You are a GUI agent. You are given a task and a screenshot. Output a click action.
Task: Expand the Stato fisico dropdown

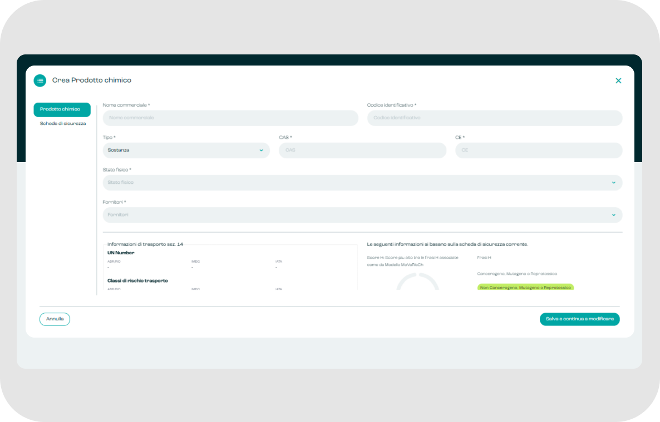coord(362,183)
